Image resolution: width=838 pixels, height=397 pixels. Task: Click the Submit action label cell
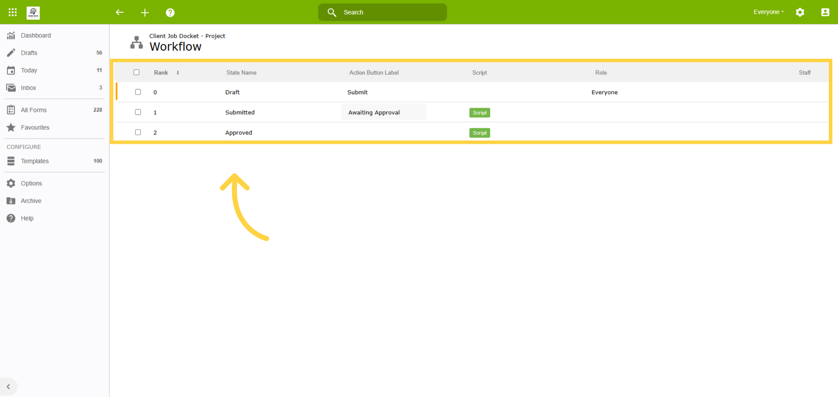tap(357, 92)
